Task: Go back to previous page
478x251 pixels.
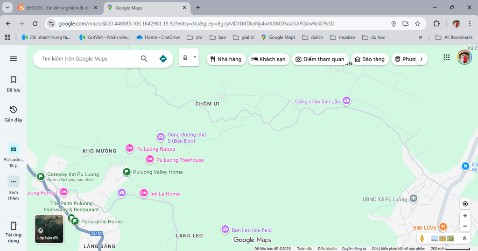Action: (x=8, y=23)
